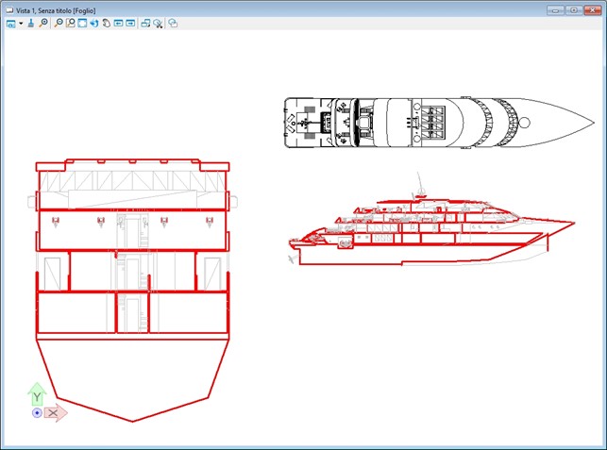Click the Update View brush icon
This screenshot has height=450, width=607.
31,23
